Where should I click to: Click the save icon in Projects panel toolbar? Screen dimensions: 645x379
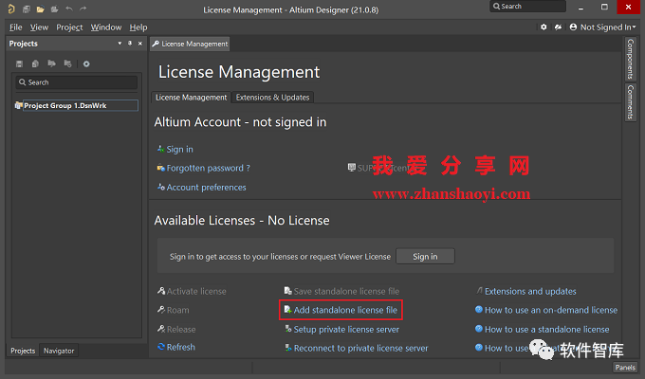click(19, 63)
